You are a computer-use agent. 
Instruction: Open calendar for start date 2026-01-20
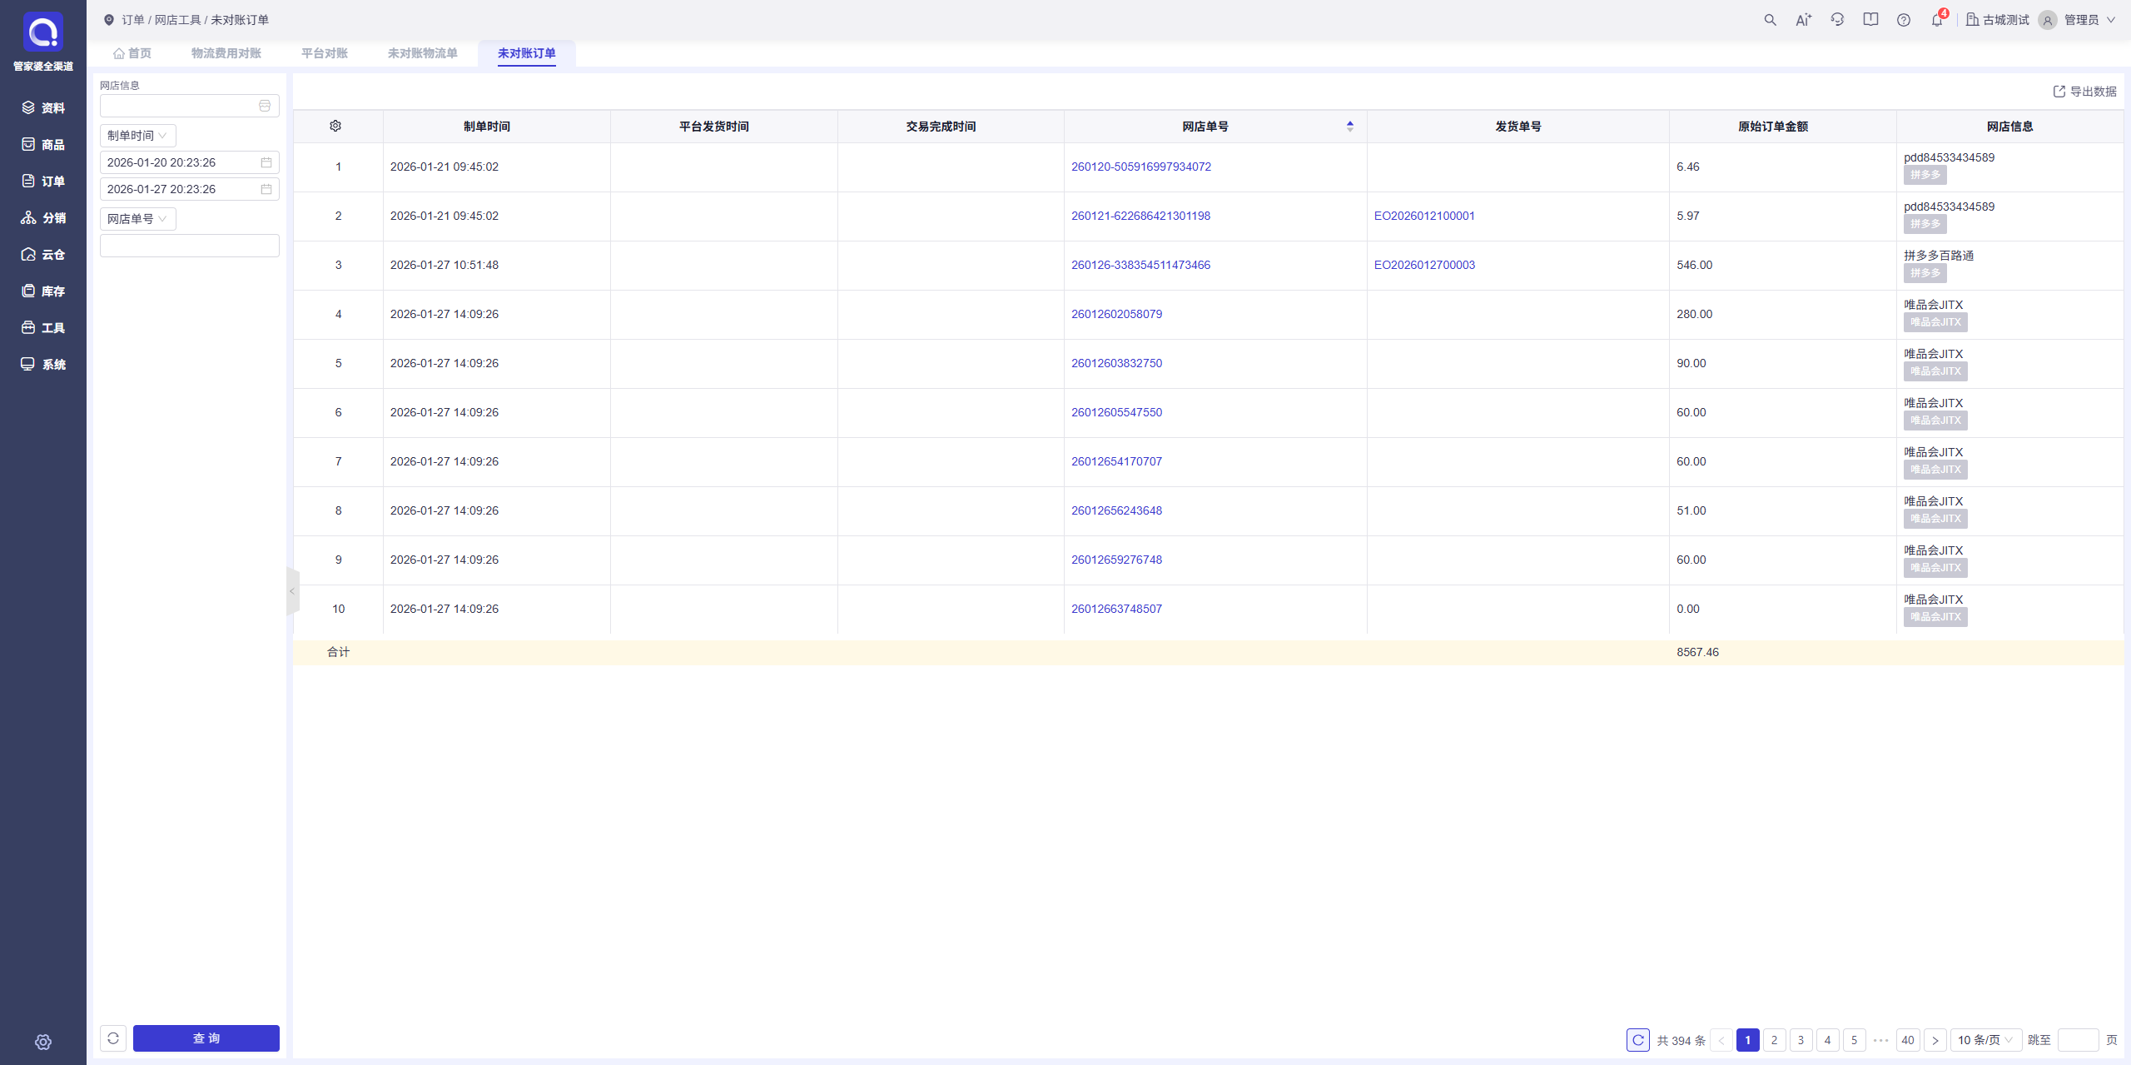click(x=266, y=162)
